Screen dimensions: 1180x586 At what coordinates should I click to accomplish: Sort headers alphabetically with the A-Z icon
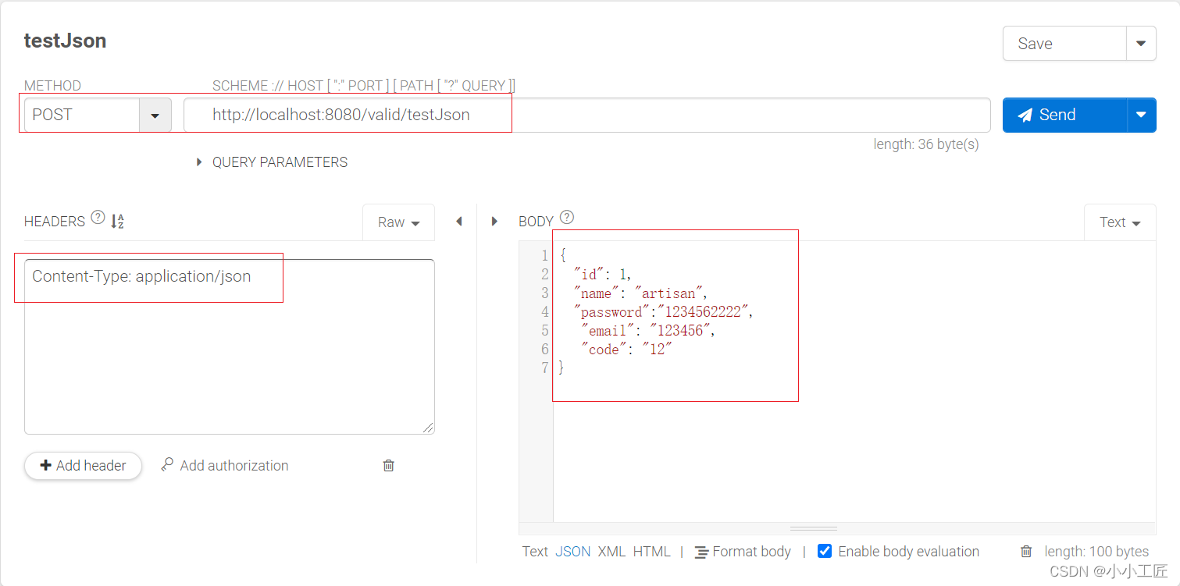point(117,222)
